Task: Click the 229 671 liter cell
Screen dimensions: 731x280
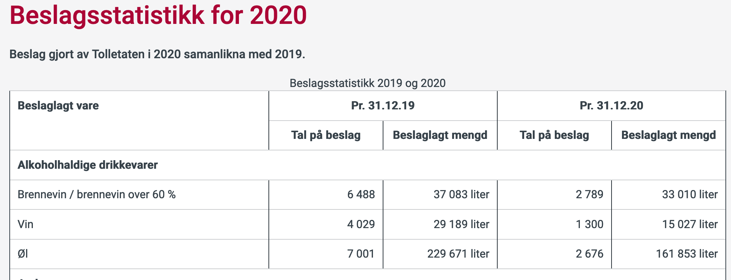Action: click(x=458, y=254)
